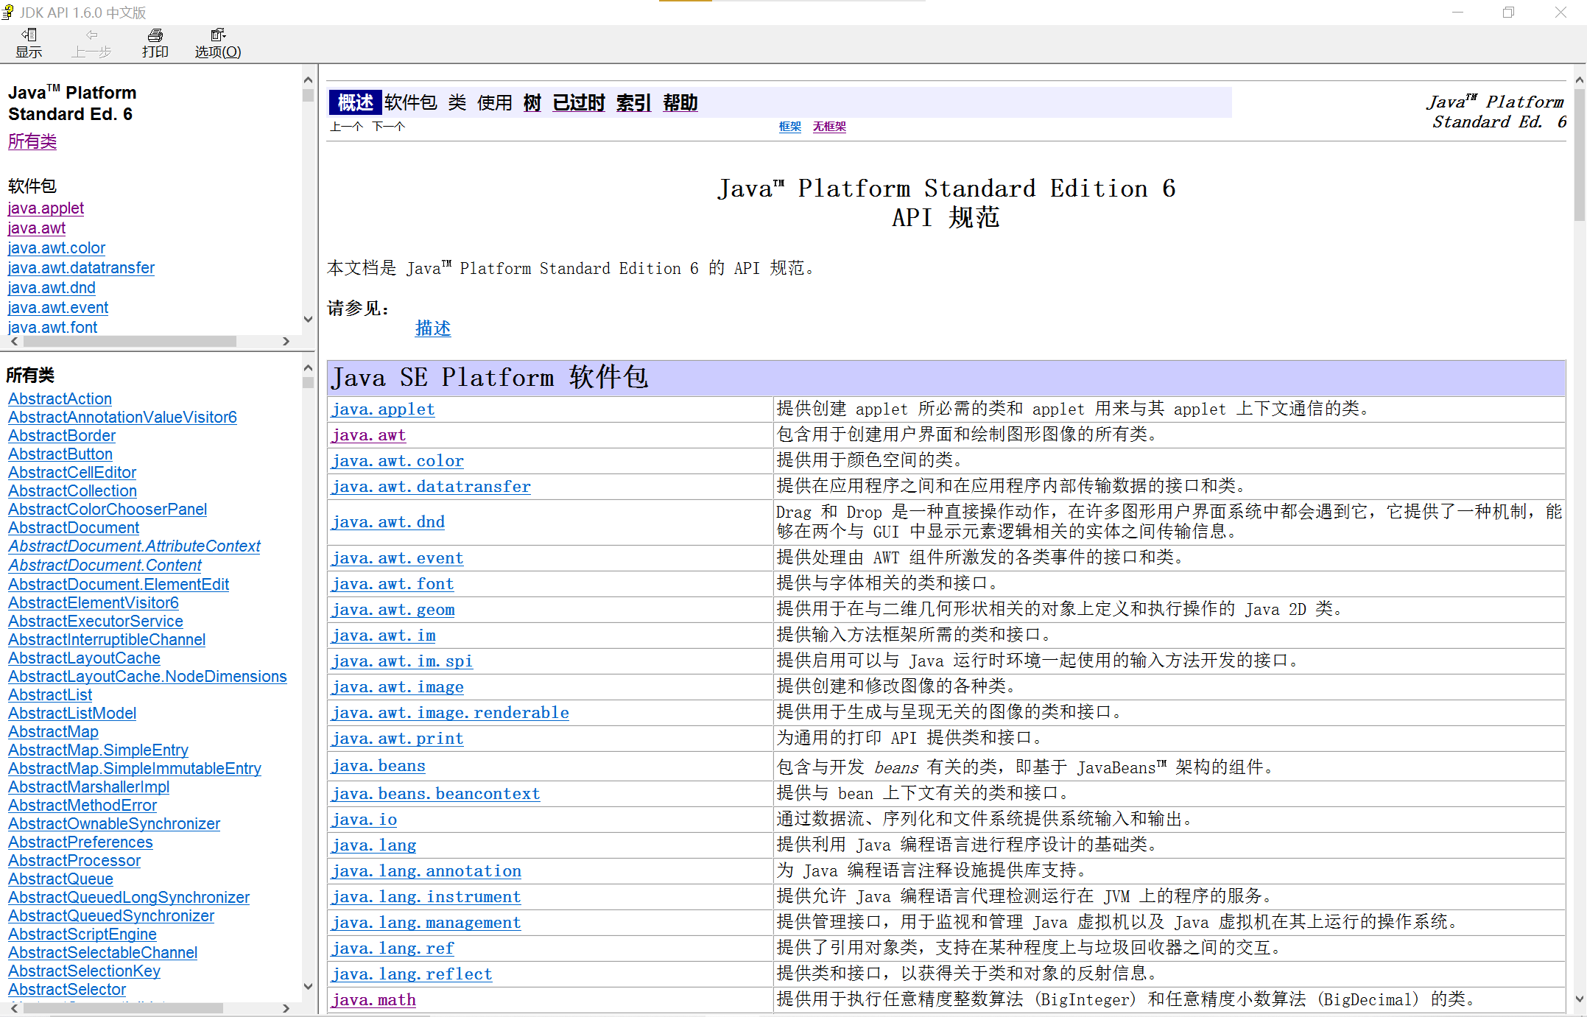Click down arrow of packages pane scrollbar
This screenshot has width=1587, height=1017.
click(x=308, y=319)
